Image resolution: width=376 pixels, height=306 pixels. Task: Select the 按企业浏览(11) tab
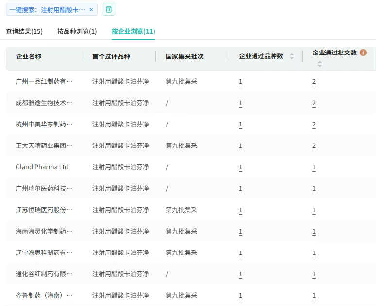coord(133,31)
